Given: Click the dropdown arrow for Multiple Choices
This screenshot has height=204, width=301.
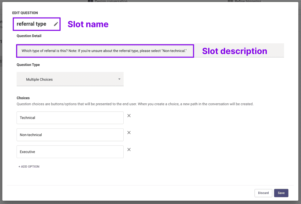Looking at the screenshot, I should [119, 79].
